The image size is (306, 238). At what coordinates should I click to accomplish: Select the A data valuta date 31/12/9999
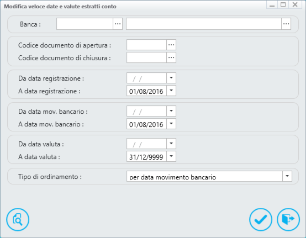click(146, 156)
